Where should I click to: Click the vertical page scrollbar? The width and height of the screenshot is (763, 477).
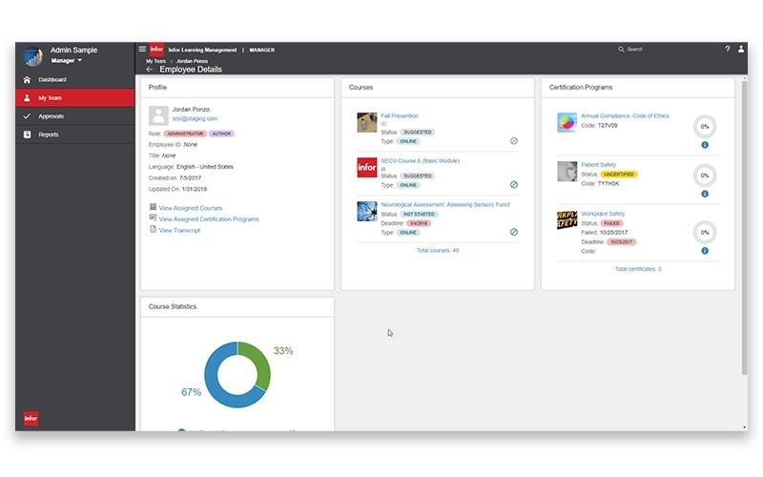(744, 227)
